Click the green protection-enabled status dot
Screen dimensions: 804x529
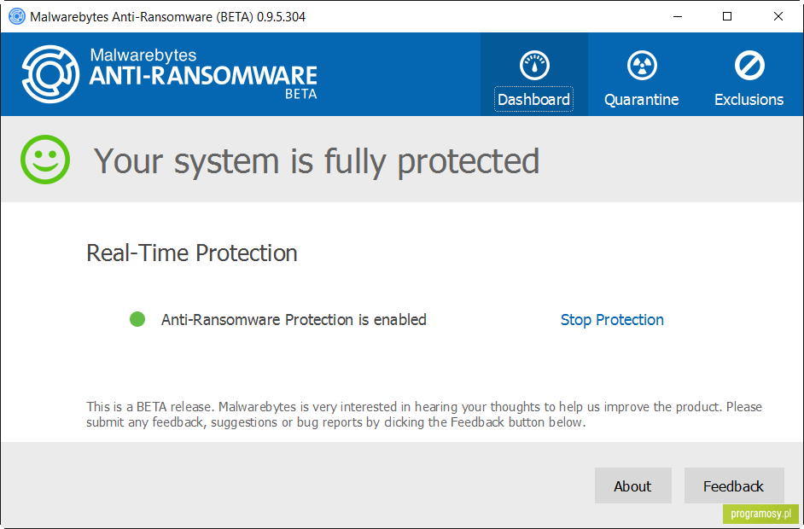(x=137, y=319)
